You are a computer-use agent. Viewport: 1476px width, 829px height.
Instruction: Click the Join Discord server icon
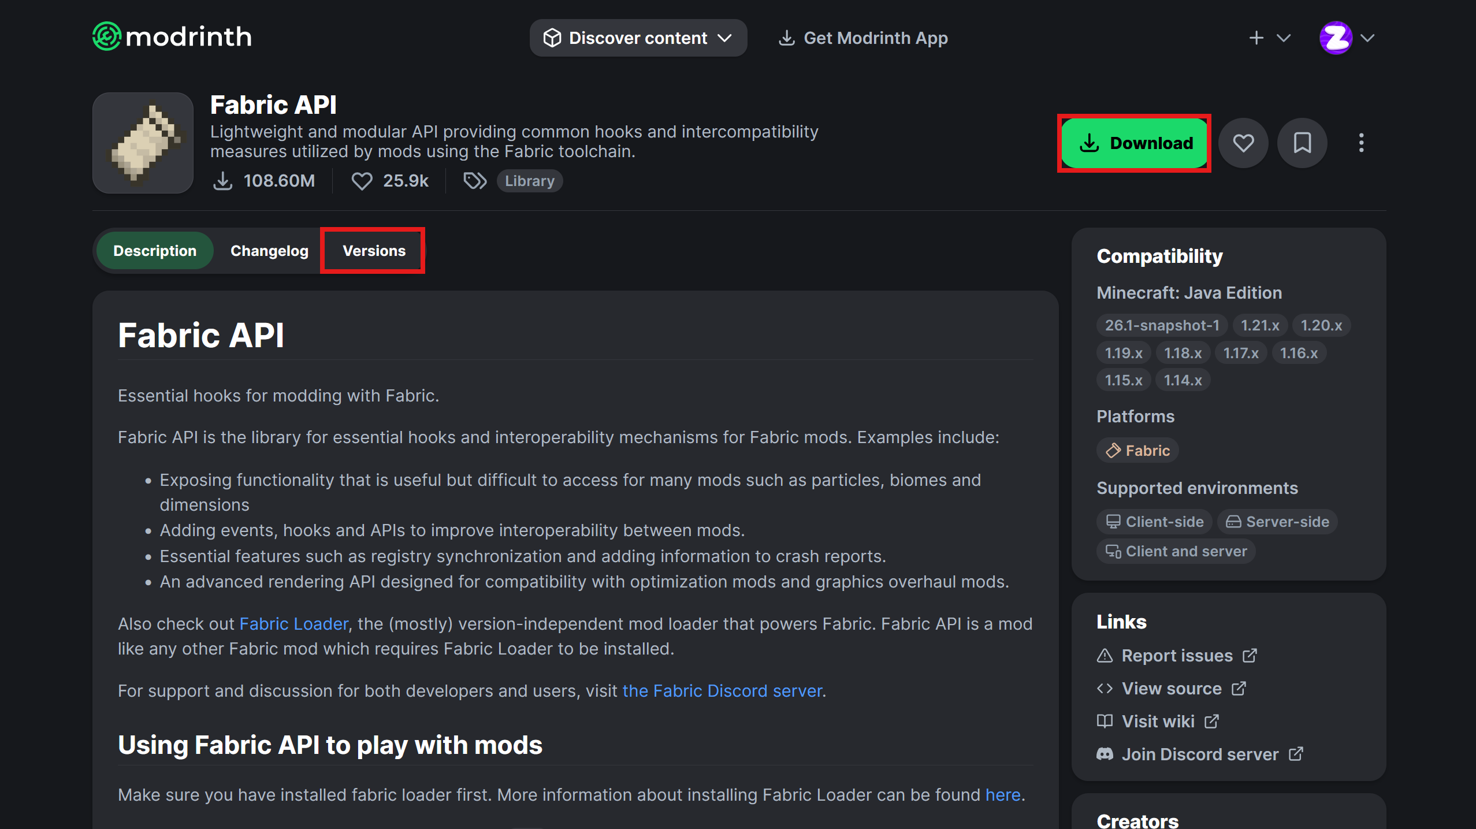(1105, 754)
